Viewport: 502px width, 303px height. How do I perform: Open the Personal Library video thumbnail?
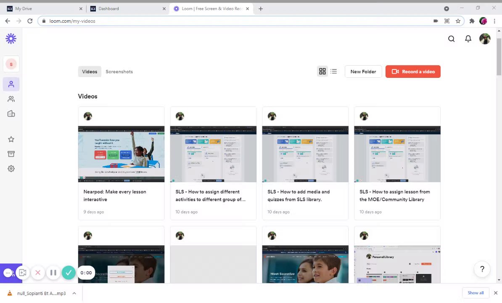coord(397,264)
